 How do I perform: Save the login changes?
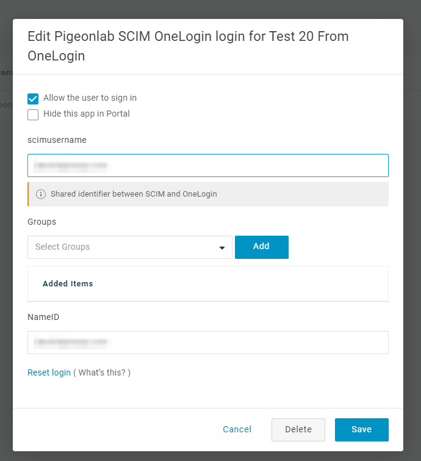[x=362, y=429]
